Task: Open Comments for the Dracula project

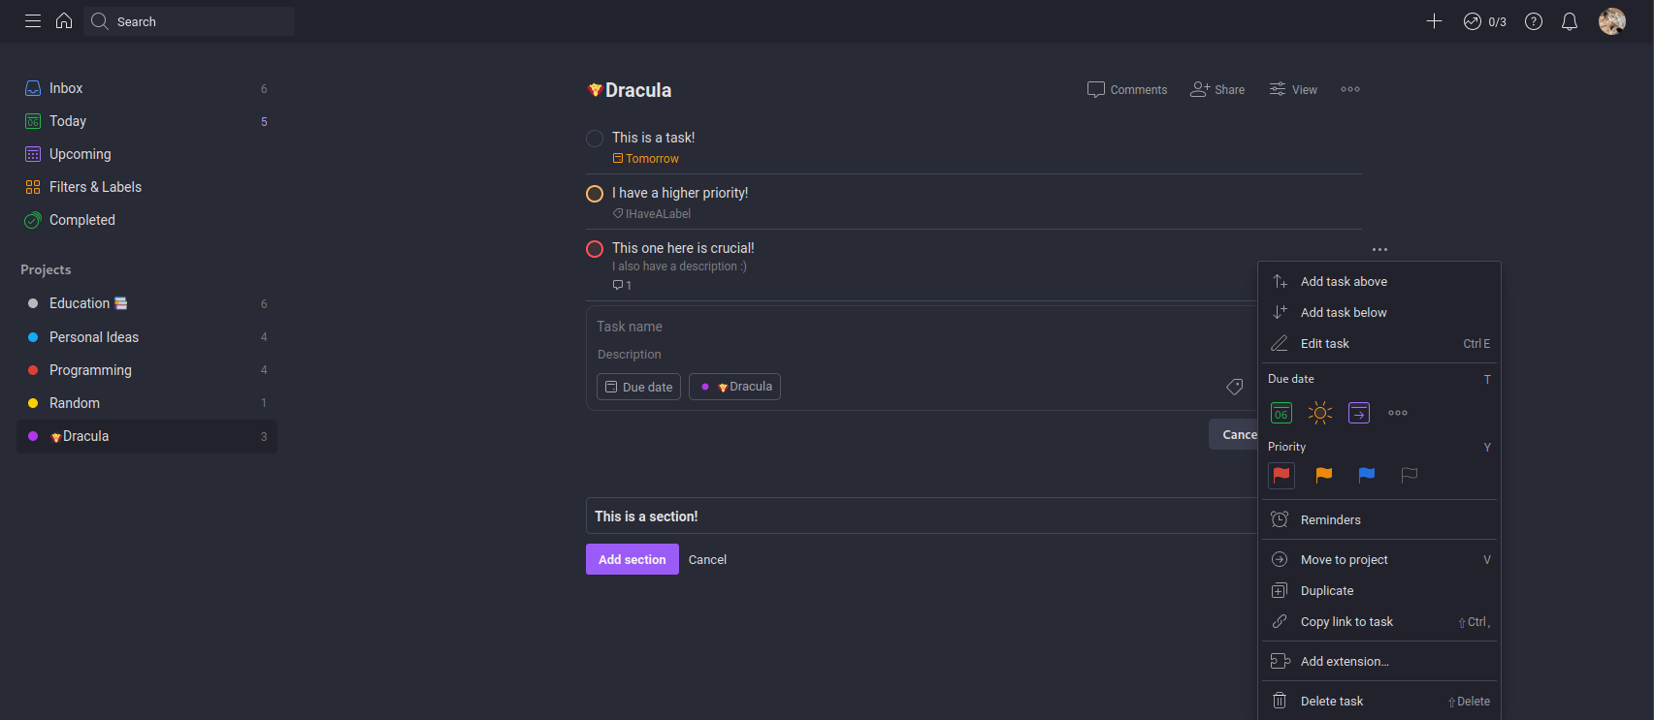Action: pyautogui.click(x=1126, y=89)
